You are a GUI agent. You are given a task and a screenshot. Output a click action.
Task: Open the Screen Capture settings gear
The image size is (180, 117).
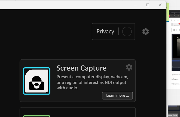click(x=129, y=67)
